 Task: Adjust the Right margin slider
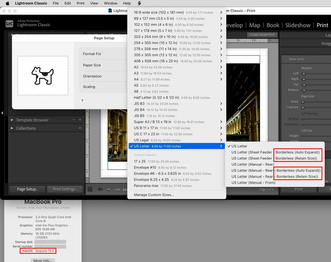click(303, 79)
